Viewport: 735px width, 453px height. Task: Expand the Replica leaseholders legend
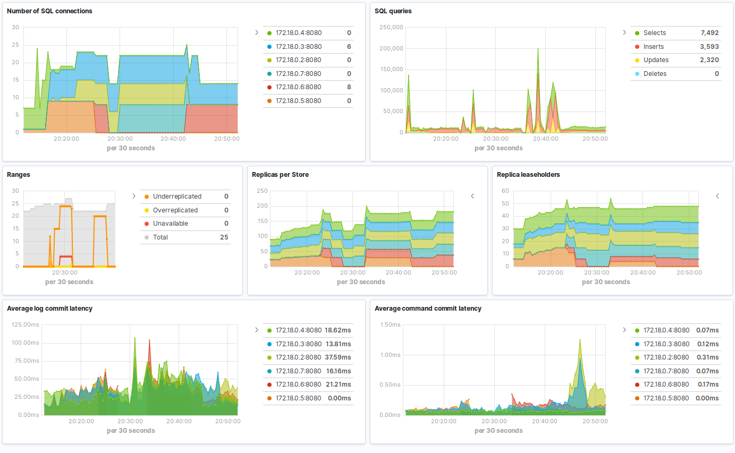click(x=717, y=196)
